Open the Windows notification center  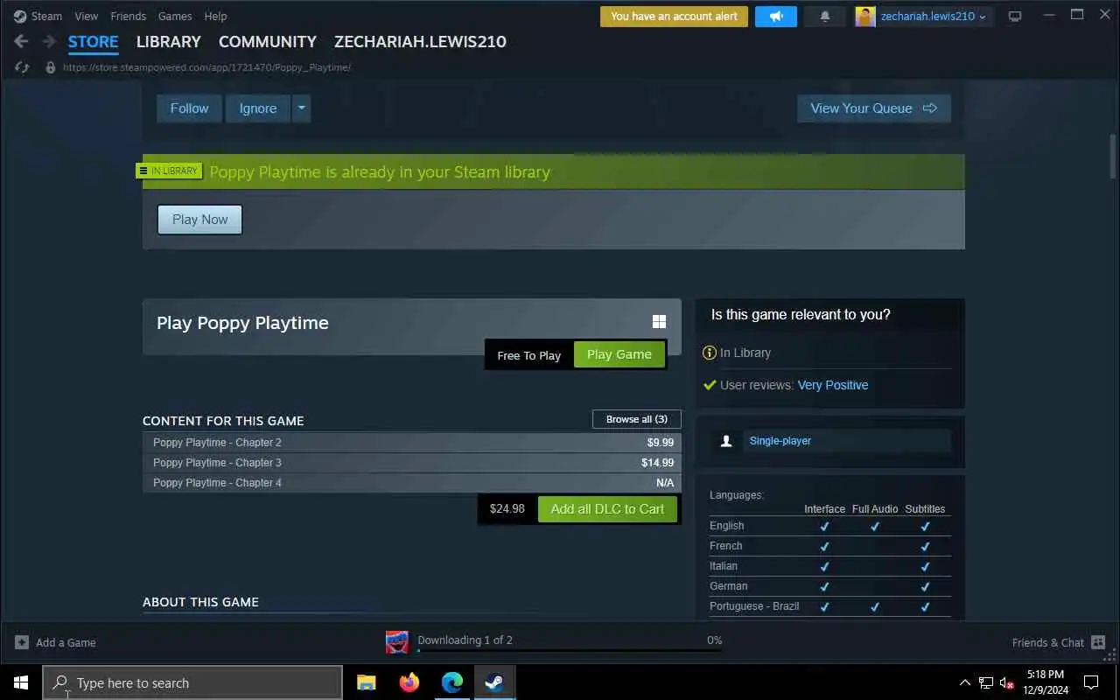1091,682
